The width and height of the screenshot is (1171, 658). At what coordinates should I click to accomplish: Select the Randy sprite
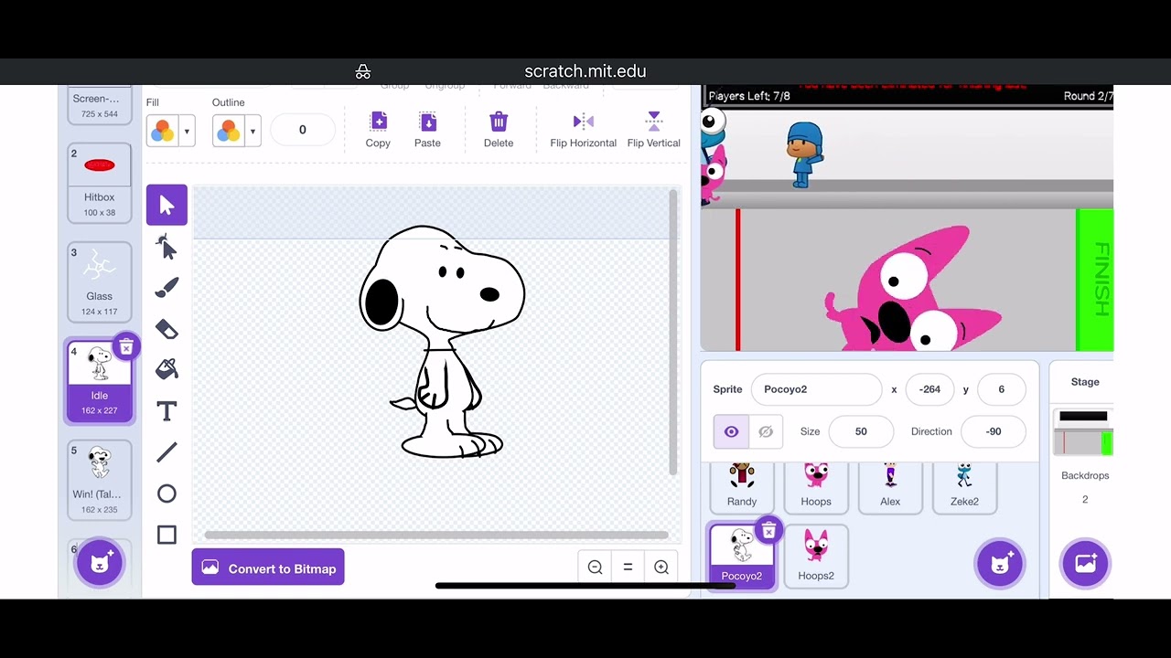[x=742, y=487]
